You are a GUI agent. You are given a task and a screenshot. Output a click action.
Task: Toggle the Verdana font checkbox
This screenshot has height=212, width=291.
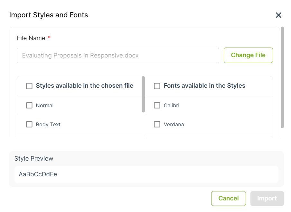click(157, 124)
